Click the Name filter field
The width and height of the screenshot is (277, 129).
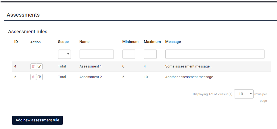point(96,54)
